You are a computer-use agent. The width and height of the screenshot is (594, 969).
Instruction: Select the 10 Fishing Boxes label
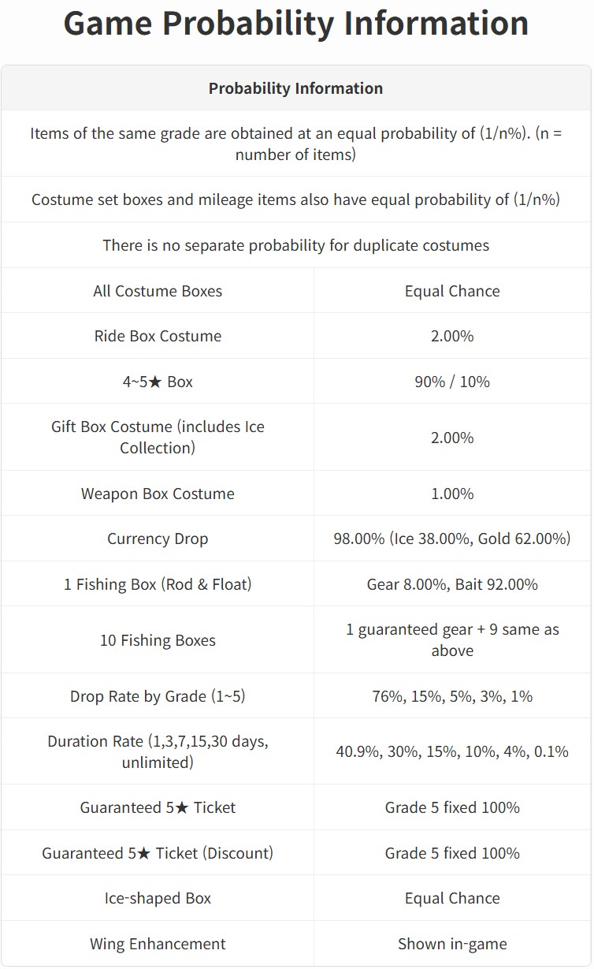(158, 640)
